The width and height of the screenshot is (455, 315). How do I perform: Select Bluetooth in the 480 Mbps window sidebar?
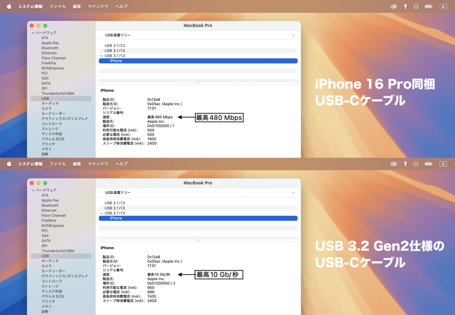point(50,48)
